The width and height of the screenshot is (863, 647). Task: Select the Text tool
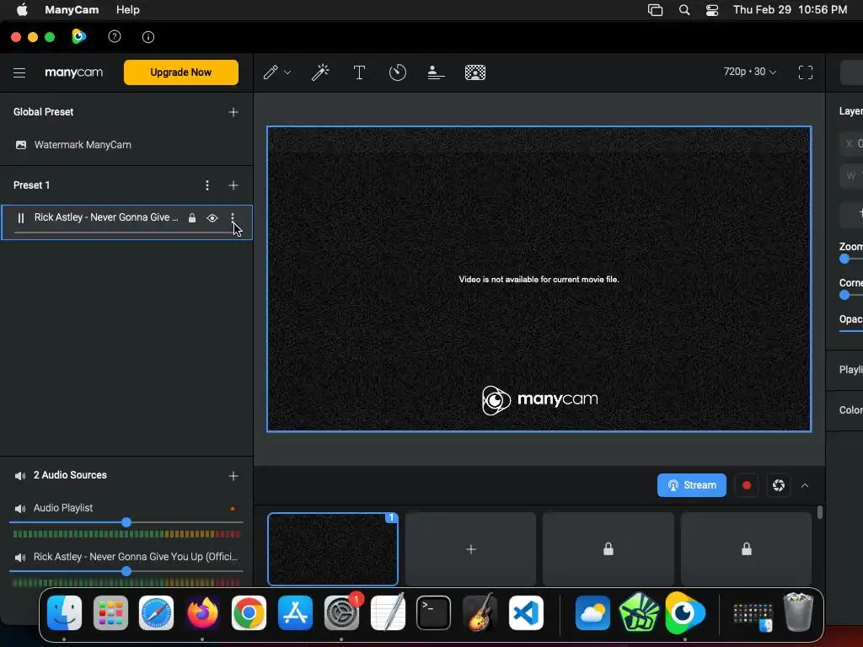coord(359,72)
